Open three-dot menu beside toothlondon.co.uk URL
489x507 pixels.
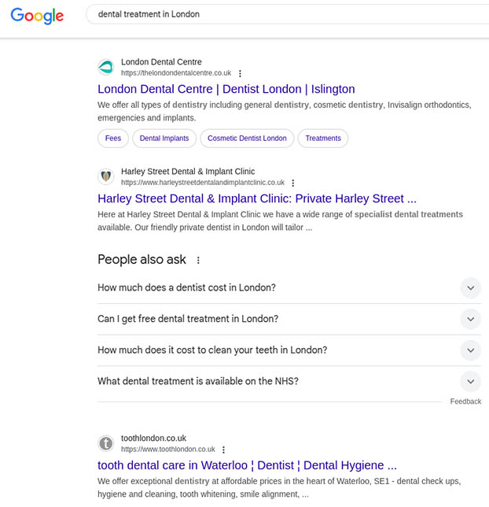223,450
